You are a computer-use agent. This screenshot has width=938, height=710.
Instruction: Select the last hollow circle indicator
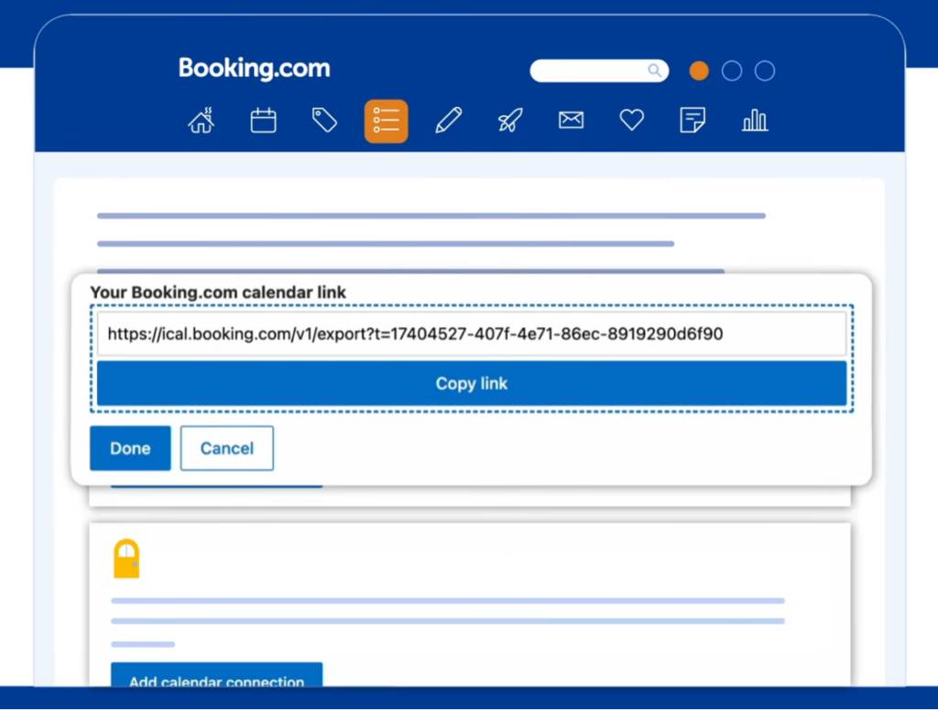765,71
